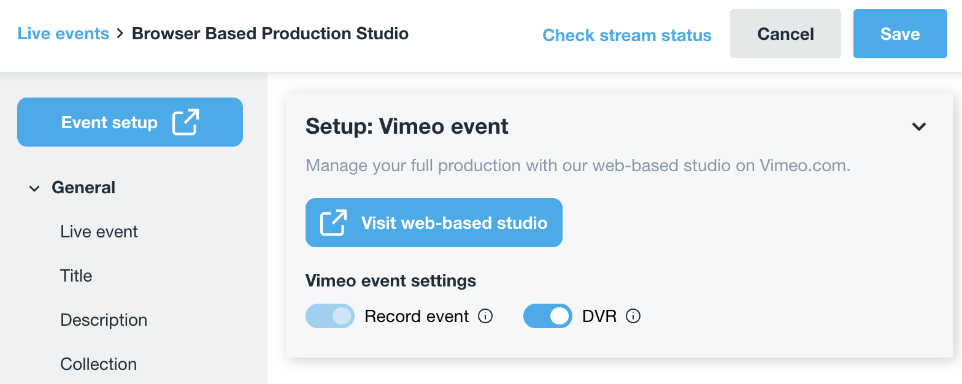Click the info icon beside DVR

click(x=633, y=317)
